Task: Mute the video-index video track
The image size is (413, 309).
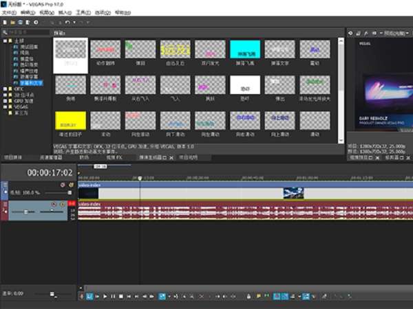Action: (x=63, y=185)
